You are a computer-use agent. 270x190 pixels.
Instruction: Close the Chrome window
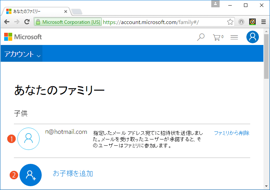point(262,5)
